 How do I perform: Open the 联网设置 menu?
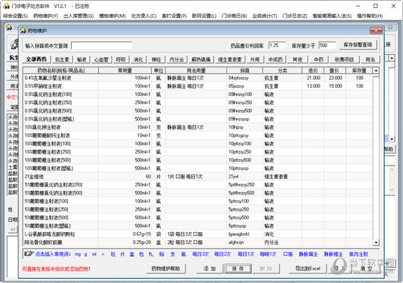(x=204, y=16)
